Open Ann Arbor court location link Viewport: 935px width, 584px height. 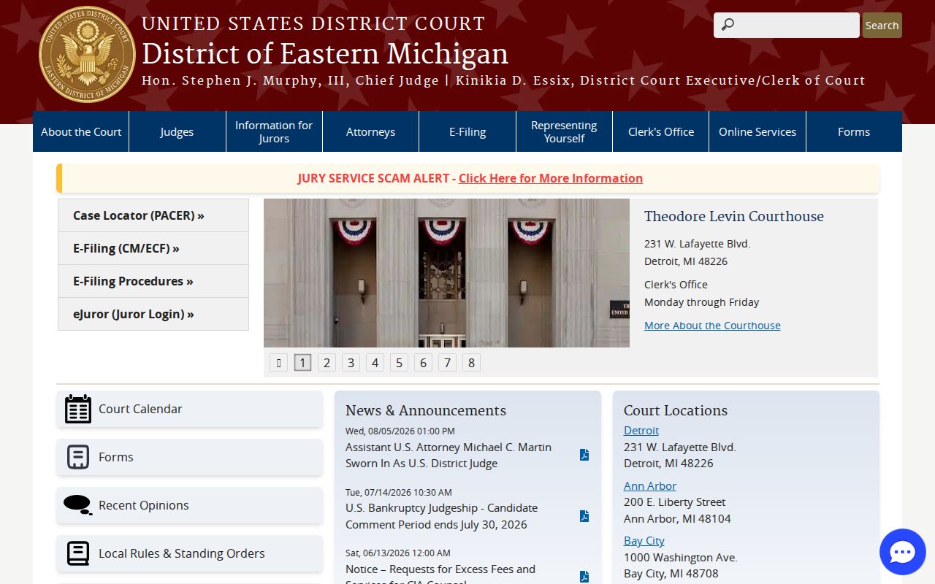click(x=650, y=486)
